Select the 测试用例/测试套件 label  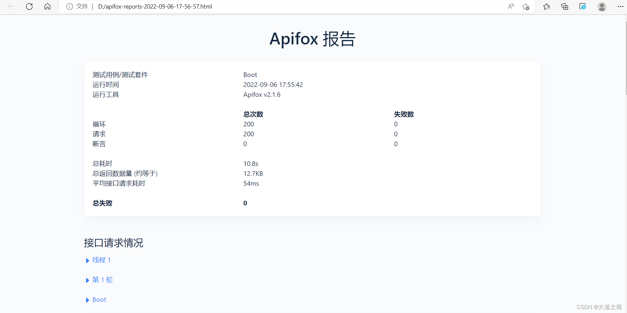120,75
